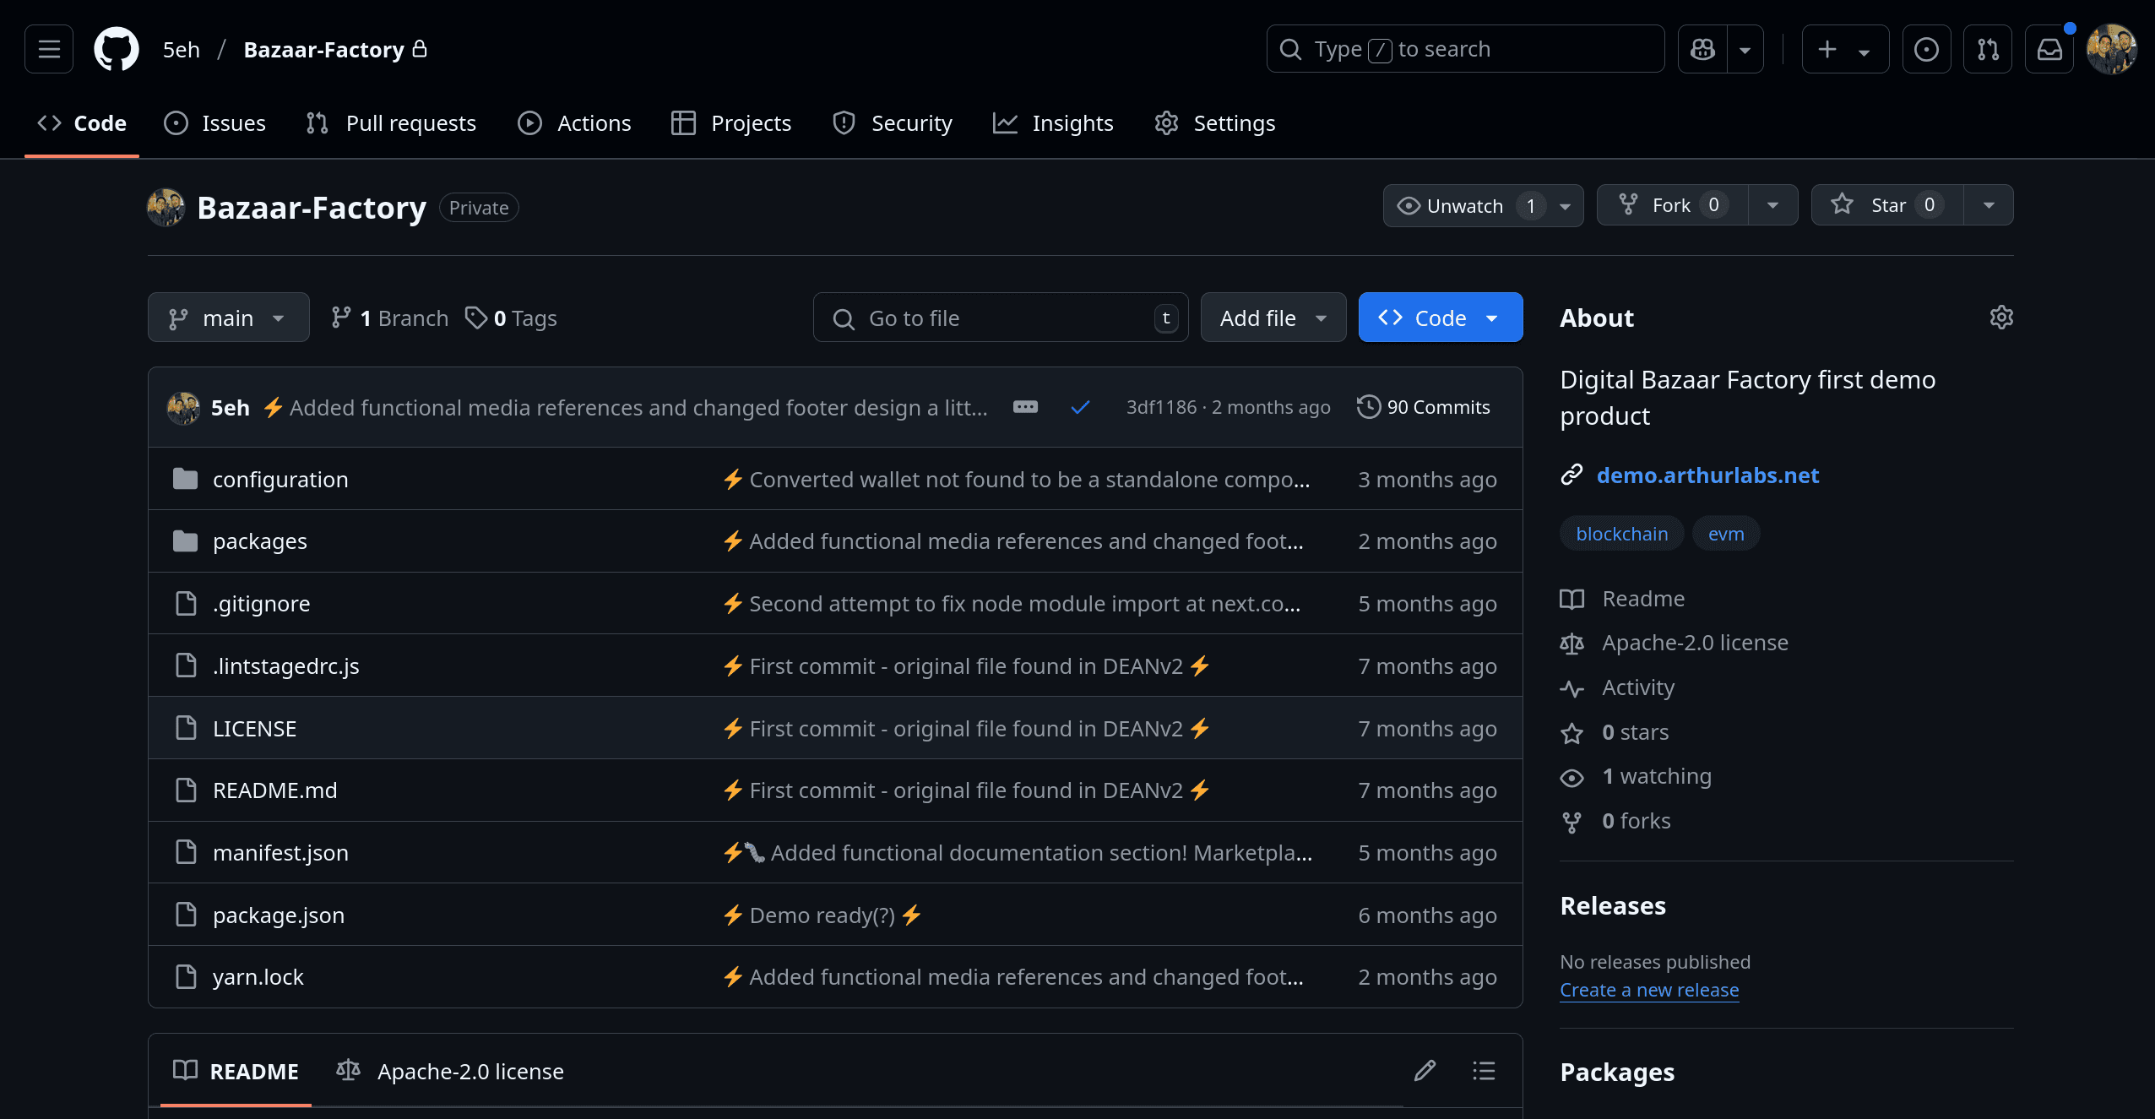The image size is (2155, 1119).
Task: Click the Fork button
Action: (x=1672, y=206)
